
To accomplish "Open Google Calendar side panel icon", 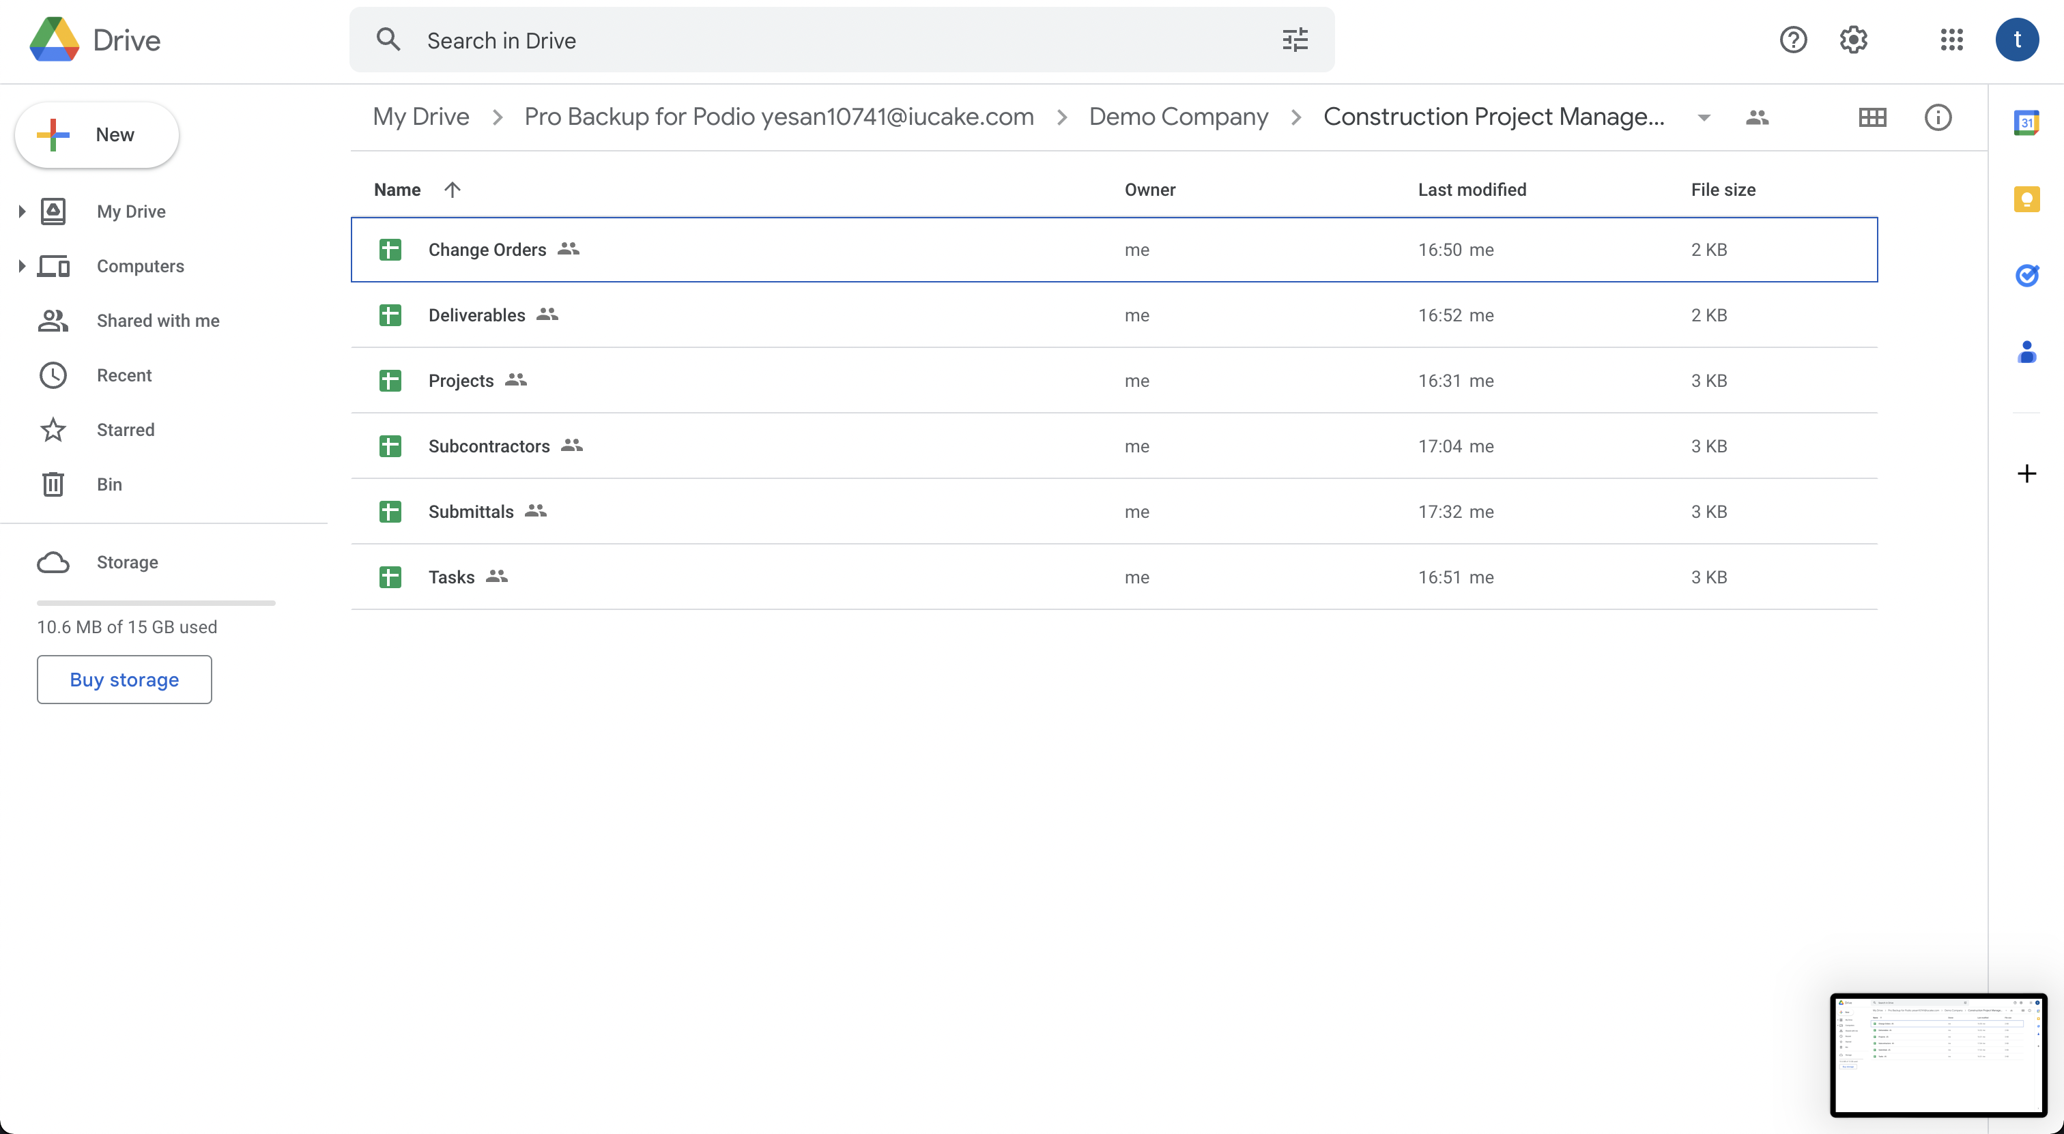I will [2026, 121].
